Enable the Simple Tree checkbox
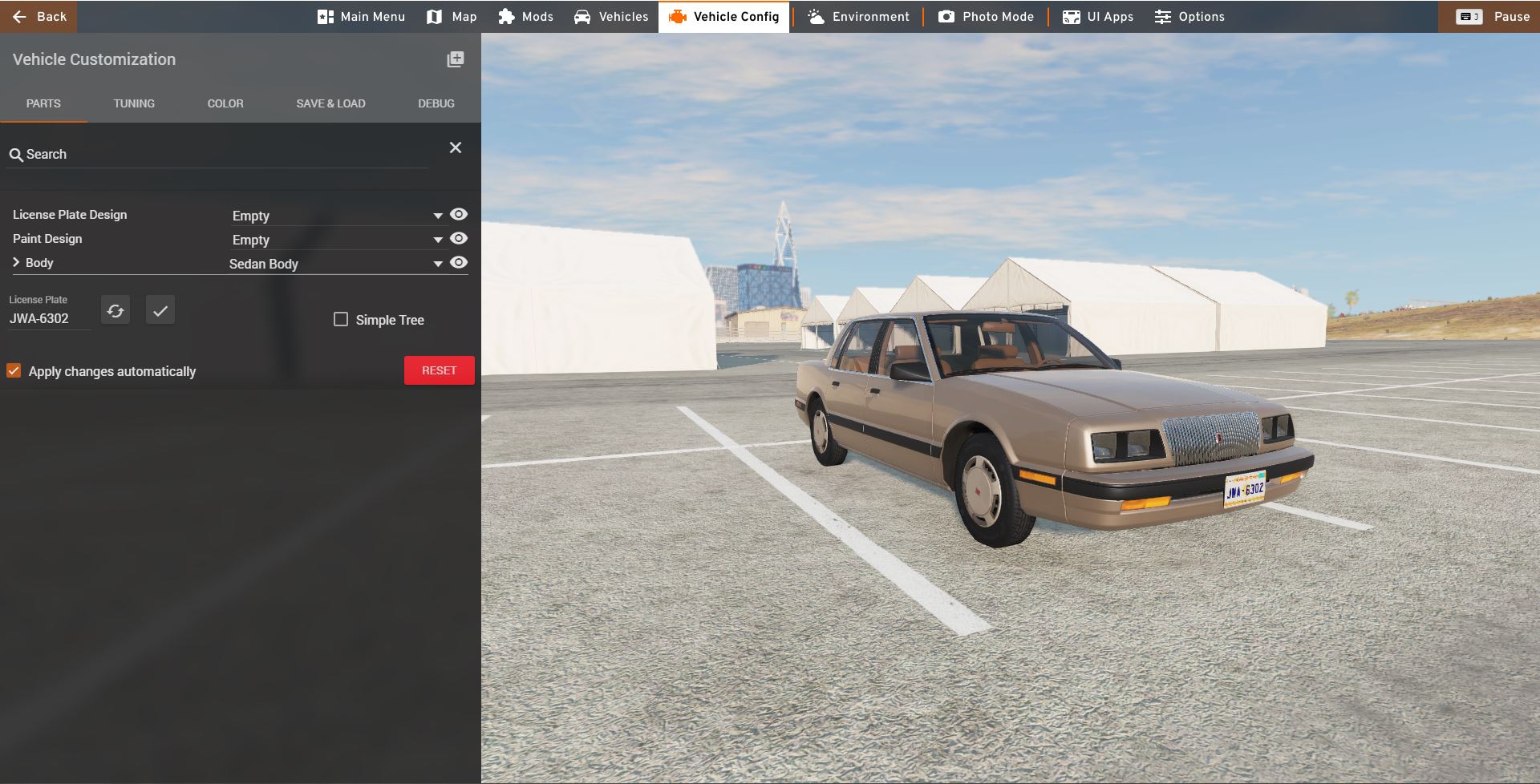This screenshot has height=784, width=1540. (341, 319)
